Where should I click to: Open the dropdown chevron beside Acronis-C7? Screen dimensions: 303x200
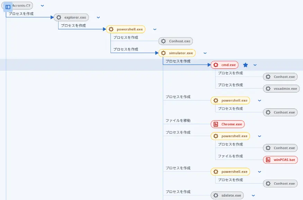(42, 6)
